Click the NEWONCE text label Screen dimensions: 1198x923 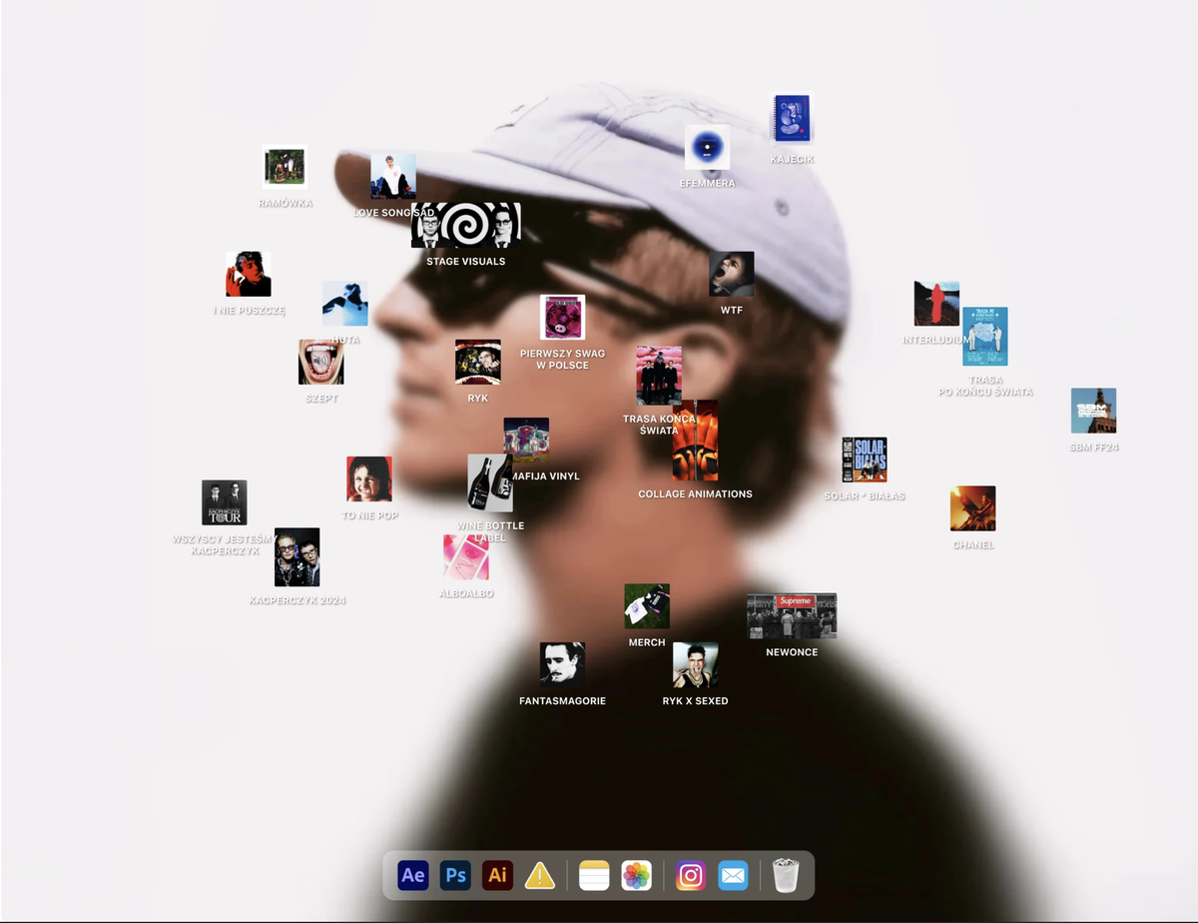tap(792, 652)
